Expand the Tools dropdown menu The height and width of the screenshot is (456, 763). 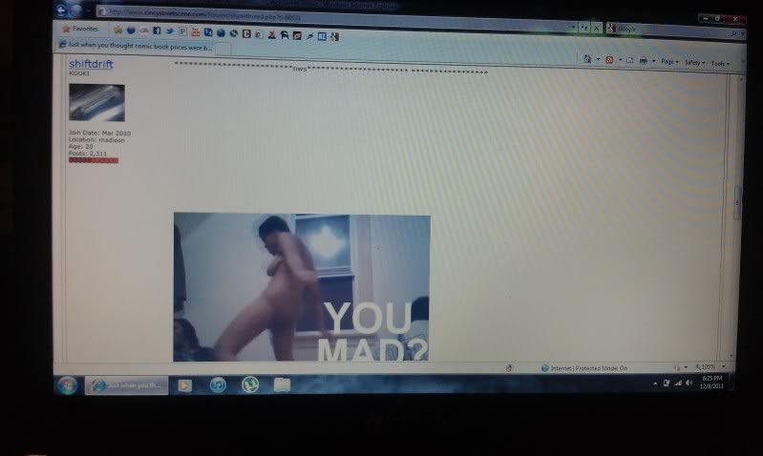tap(719, 63)
